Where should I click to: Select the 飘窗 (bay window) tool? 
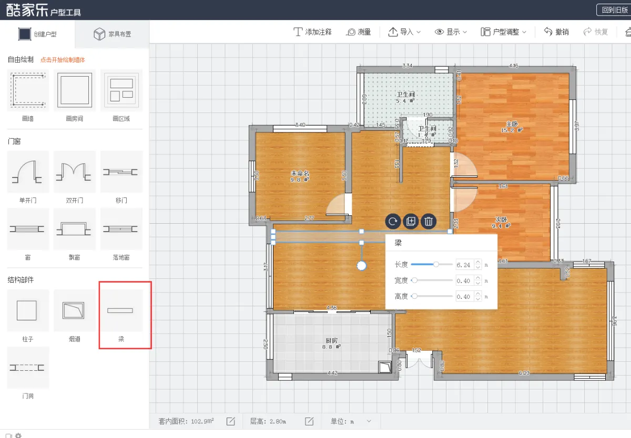[x=74, y=229]
